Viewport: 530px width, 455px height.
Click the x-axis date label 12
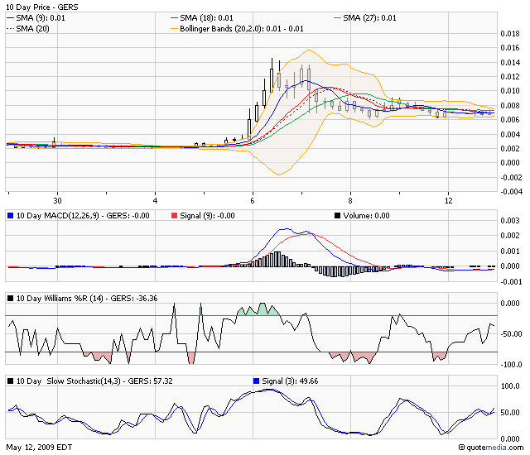[x=448, y=200]
